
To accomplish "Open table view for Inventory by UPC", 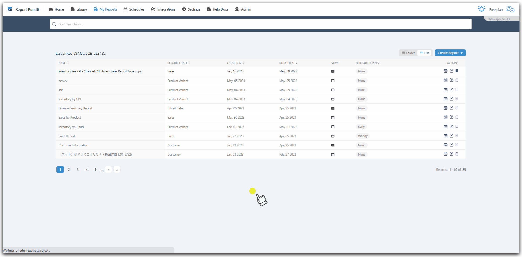I will pyautogui.click(x=333, y=99).
